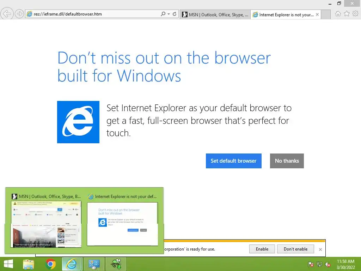This screenshot has width=361, height=271.
Task: Refresh the page with the reload icon
Action: pos(175,14)
